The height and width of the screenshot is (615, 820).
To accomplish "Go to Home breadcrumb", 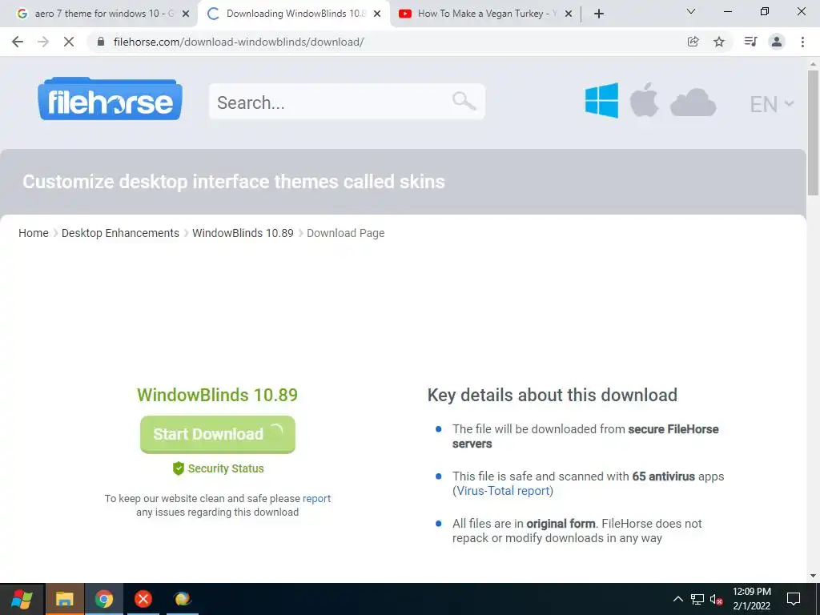I will [34, 233].
